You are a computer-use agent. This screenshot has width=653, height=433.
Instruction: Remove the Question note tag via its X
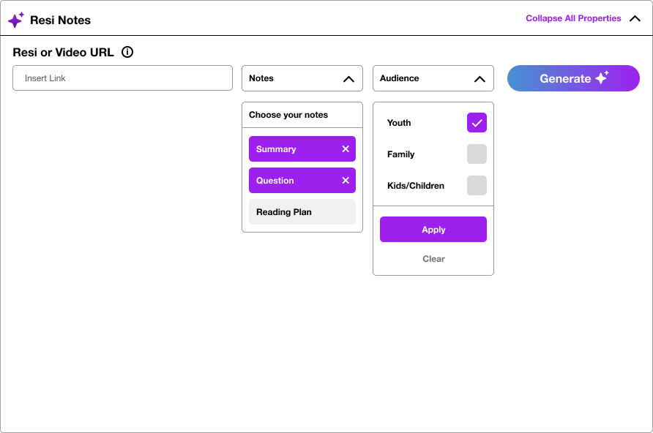(x=346, y=181)
